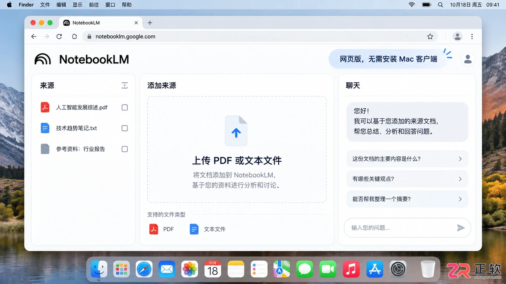Click the second reload icon beside address bar
The image size is (506, 284).
pyautogui.click(x=74, y=36)
